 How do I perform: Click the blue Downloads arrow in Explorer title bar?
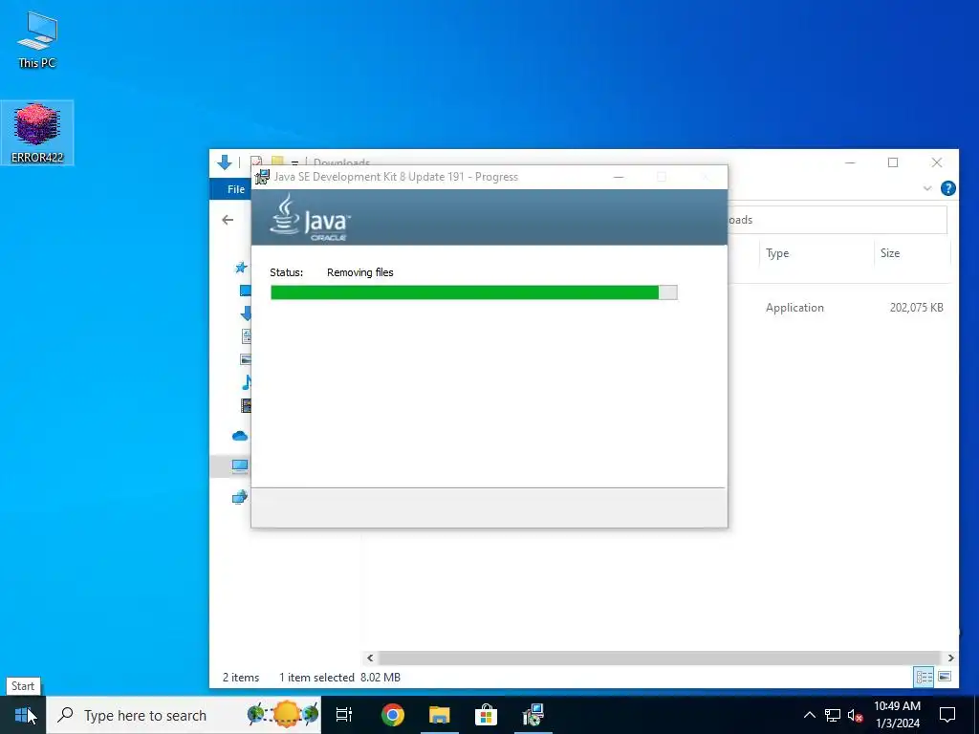(x=225, y=162)
